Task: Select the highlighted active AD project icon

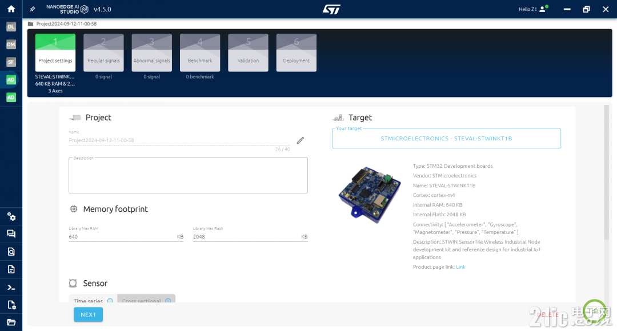Action: (x=11, y=80)
